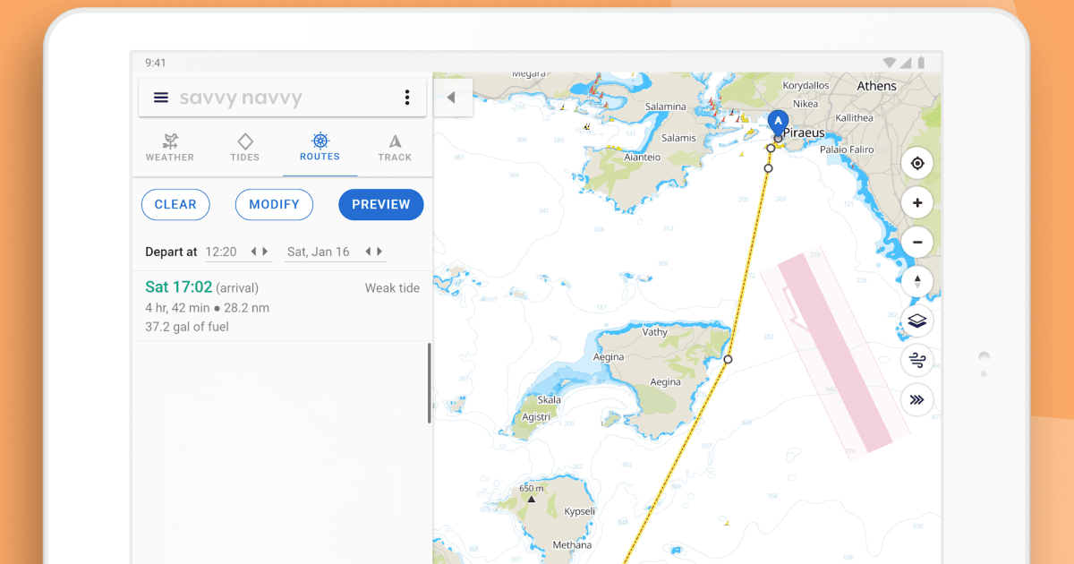
Task: Zoom out of the chart
Action: click(916, 242)
